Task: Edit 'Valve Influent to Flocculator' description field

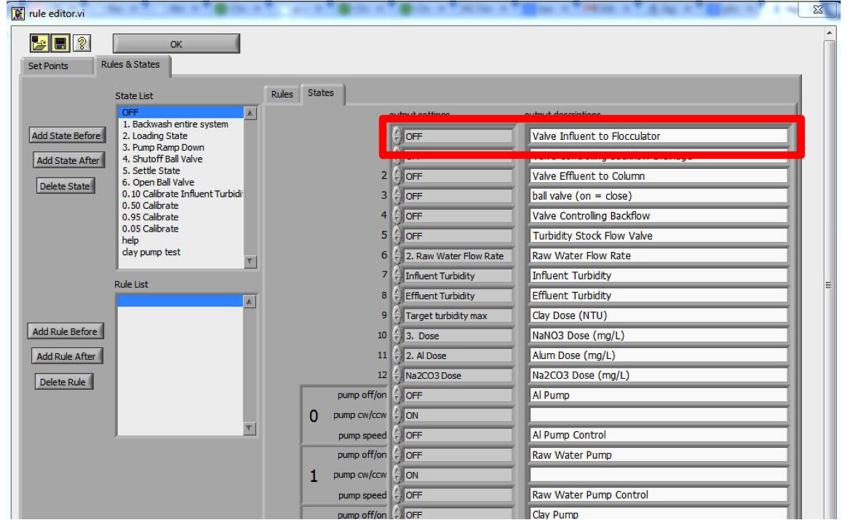Action: [x=659, y=136]
